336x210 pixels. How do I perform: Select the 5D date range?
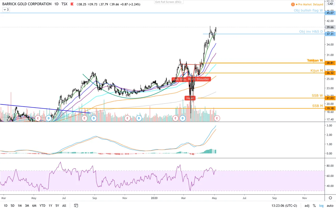tap(13, 206)
